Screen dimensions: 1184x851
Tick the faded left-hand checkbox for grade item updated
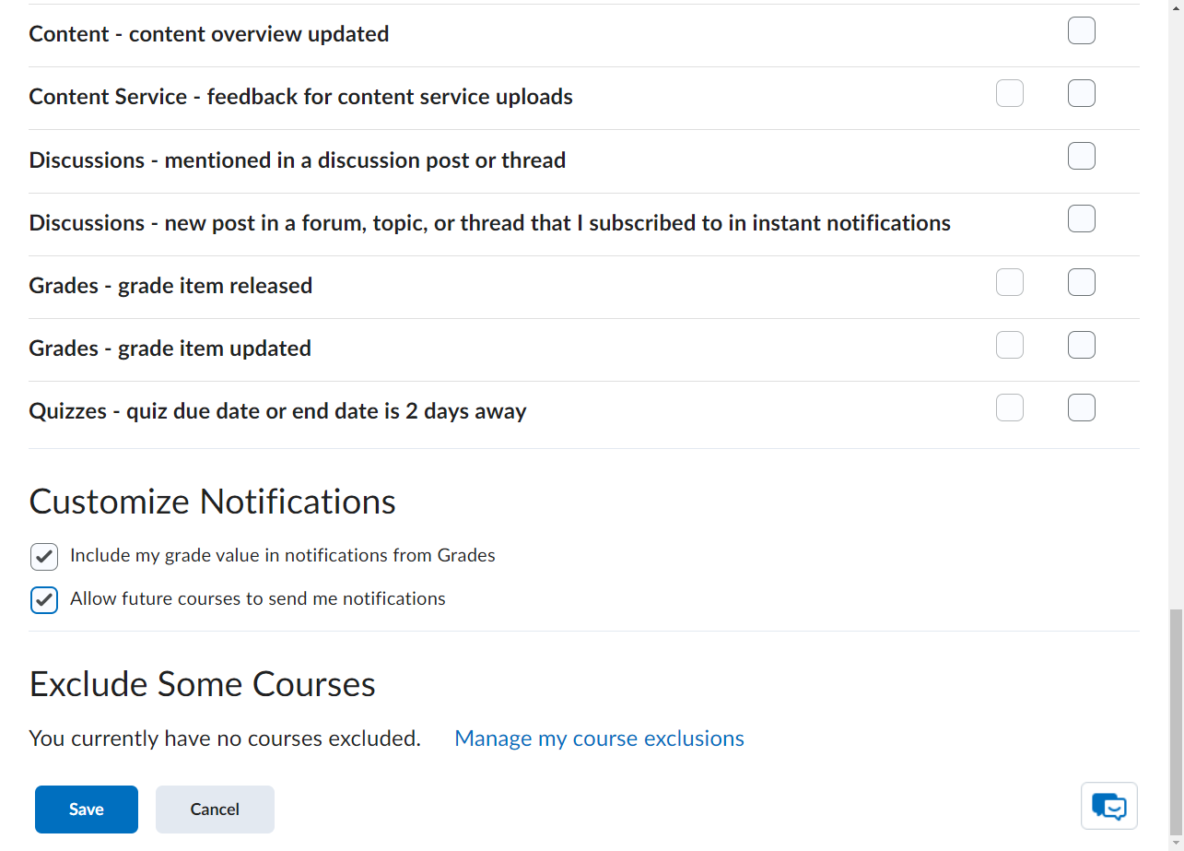[1010, 345]
